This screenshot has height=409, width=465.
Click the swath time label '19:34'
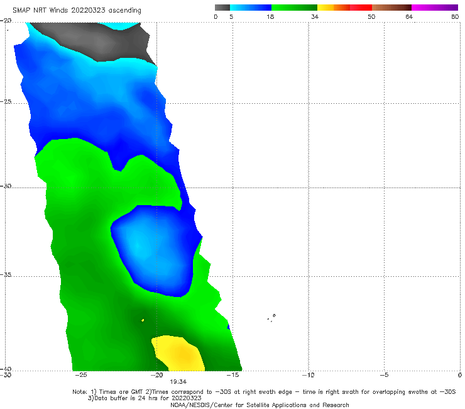178,382
